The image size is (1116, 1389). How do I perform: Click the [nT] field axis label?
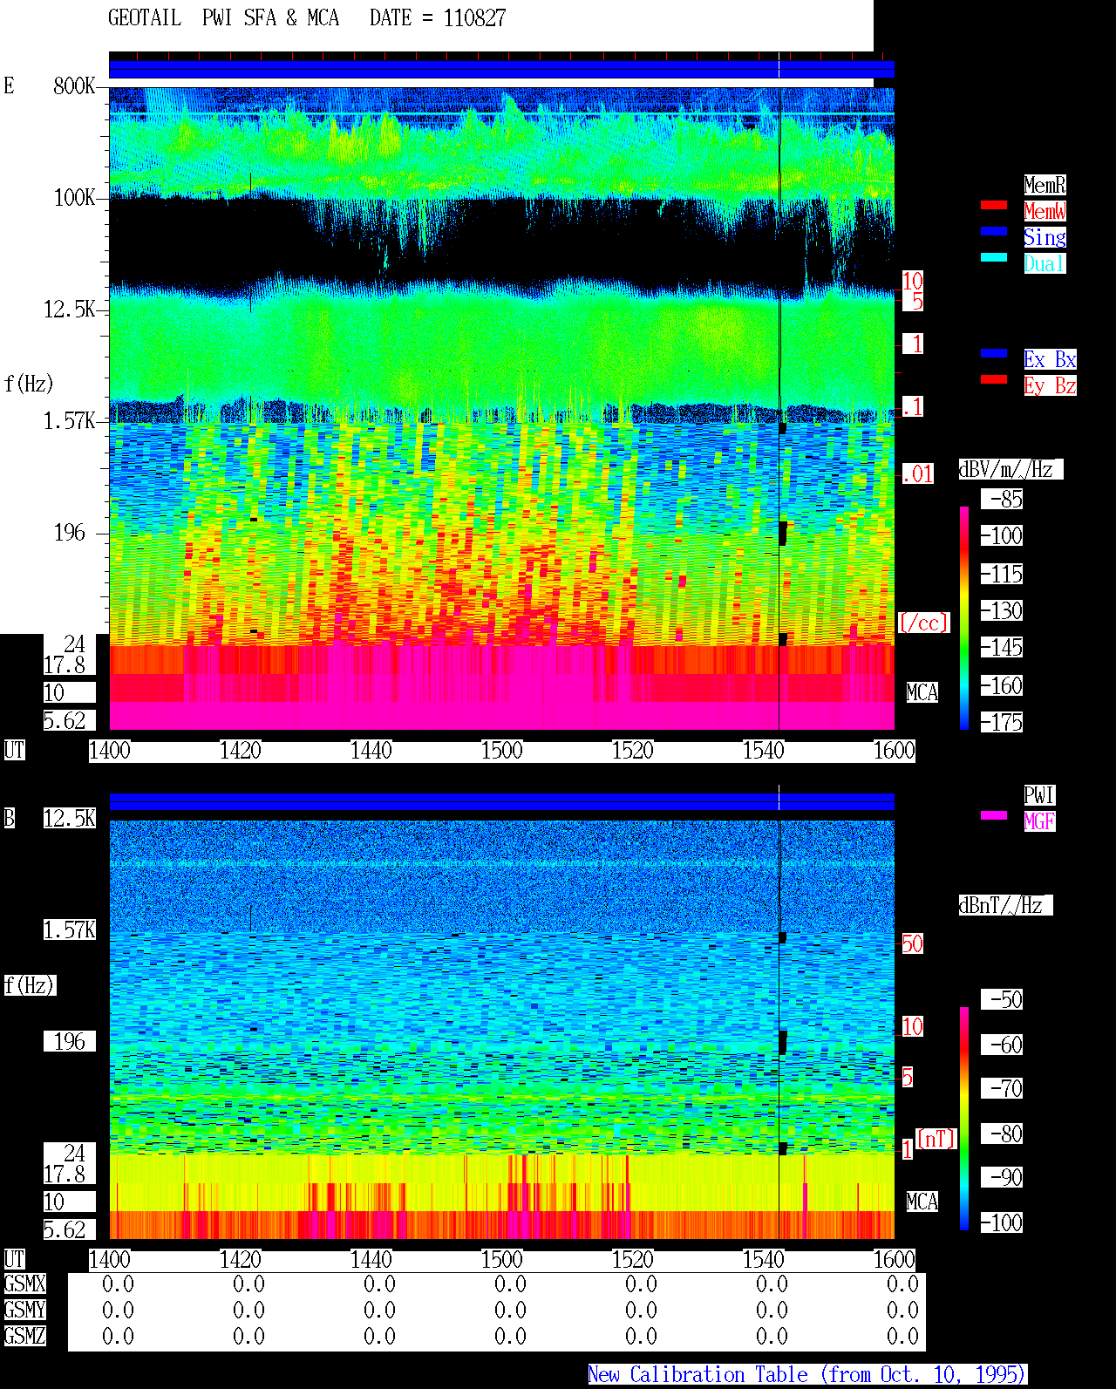tap(936, 1139)
